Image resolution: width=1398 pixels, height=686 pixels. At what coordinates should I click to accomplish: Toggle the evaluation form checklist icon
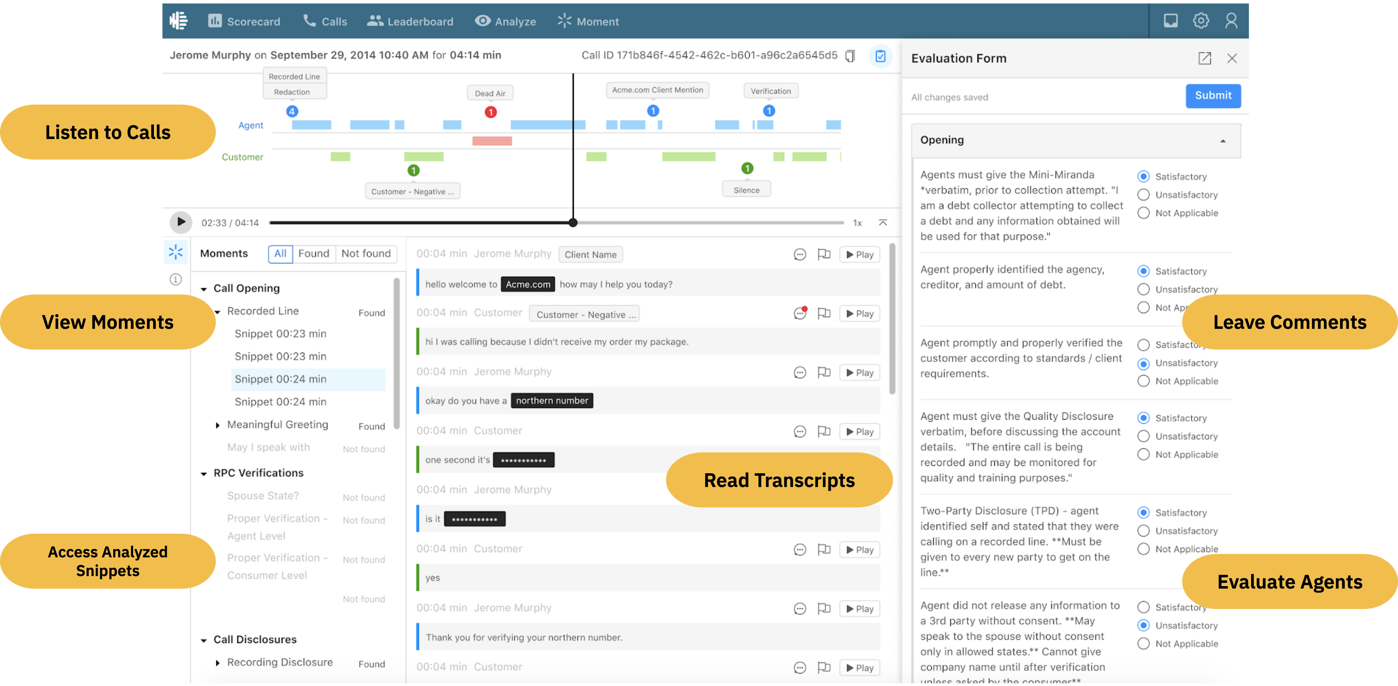tap(880, 55)
